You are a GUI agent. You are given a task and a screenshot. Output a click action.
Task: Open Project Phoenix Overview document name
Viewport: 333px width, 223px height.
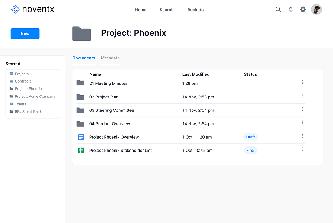(114, 137)
